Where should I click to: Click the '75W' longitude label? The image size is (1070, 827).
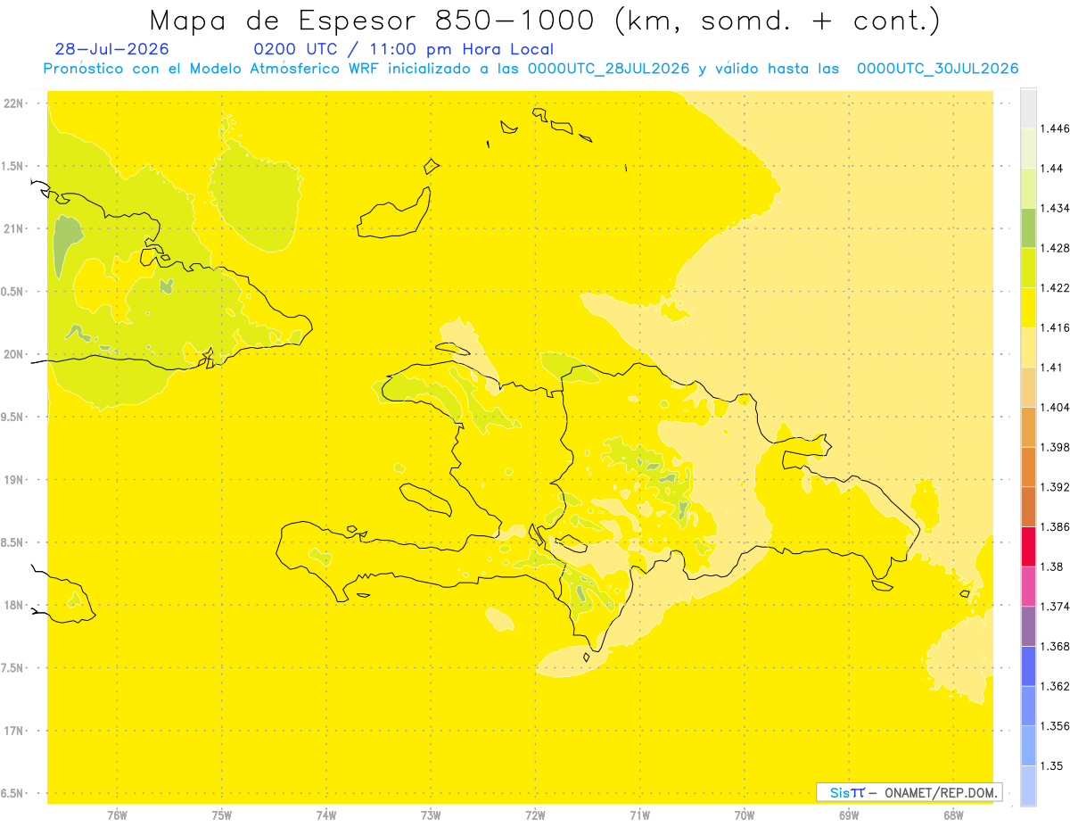click(222, 815)
